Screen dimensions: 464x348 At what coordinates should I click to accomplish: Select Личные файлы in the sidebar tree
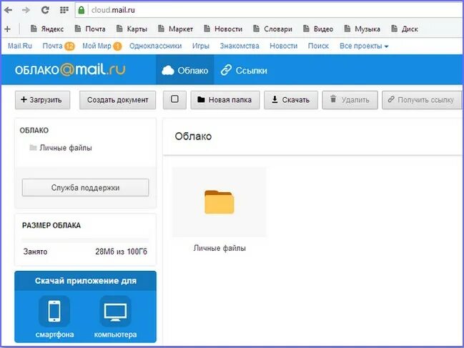[61, 147]
